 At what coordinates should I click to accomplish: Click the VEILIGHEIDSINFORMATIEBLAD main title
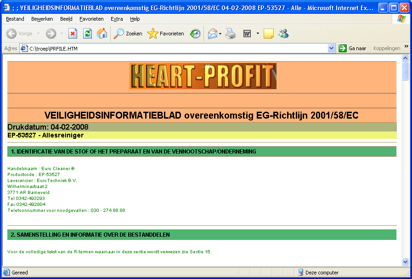pyautogui.click(x=201, y=115)
